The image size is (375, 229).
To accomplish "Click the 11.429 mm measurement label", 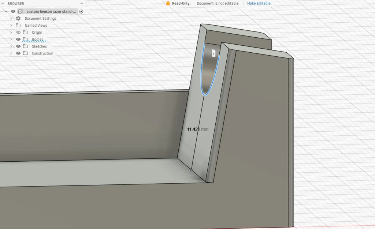I will click(197, 129).
